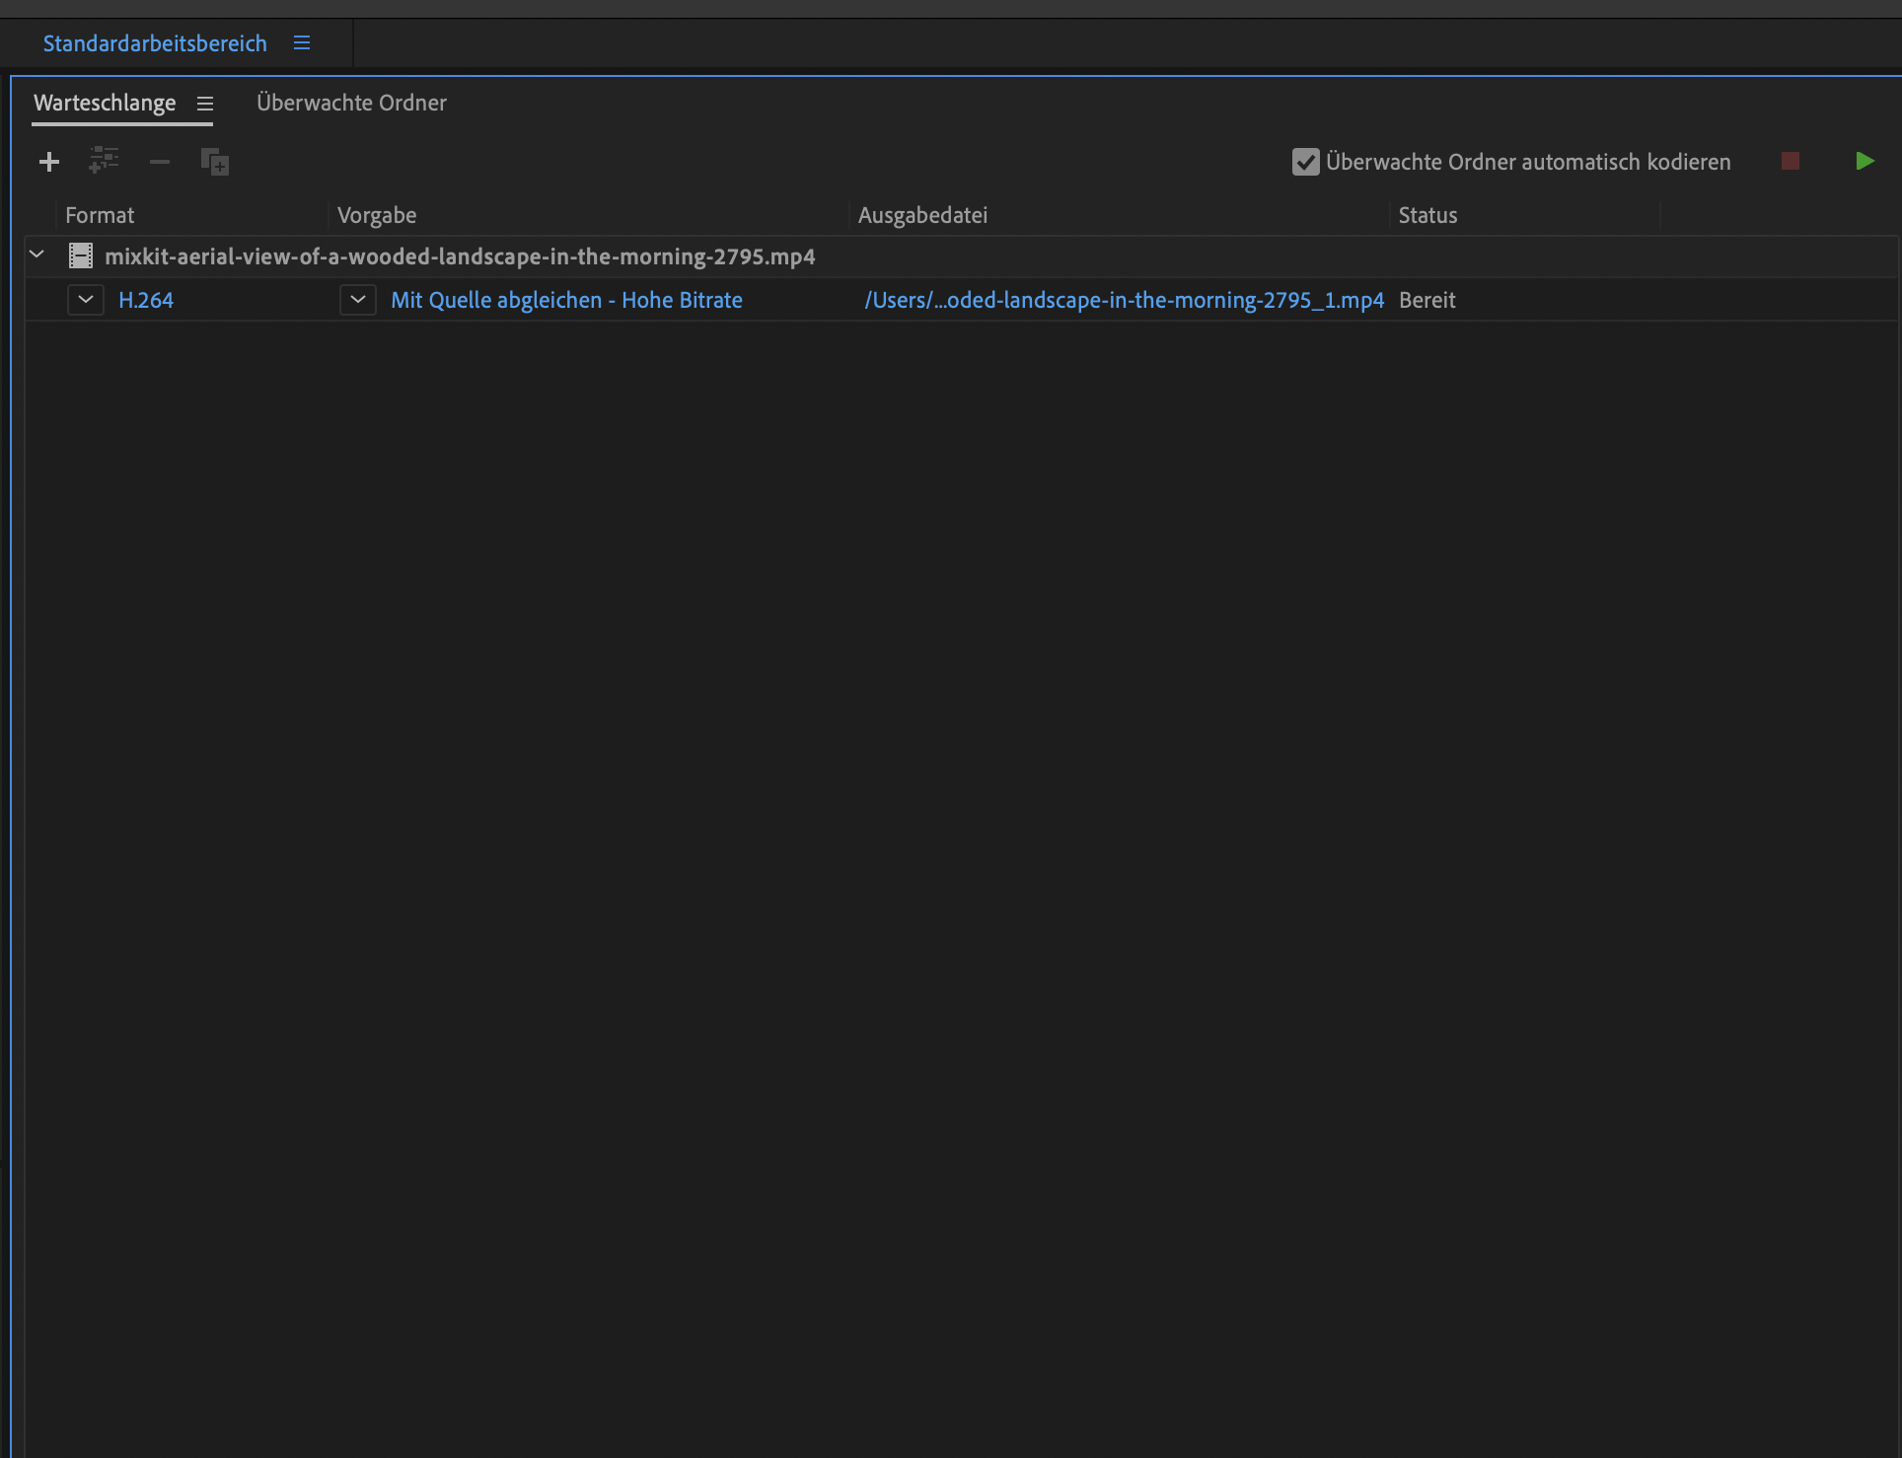
Task: Start the queue with green play button
Action: [x=1864, y=161]
